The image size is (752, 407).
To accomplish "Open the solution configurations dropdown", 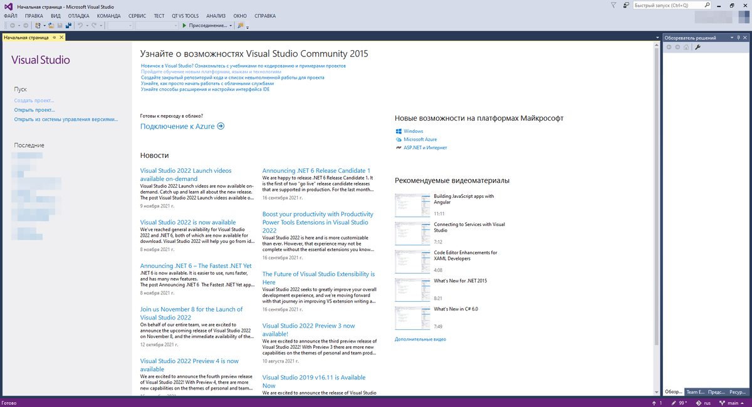I will 120,26.
